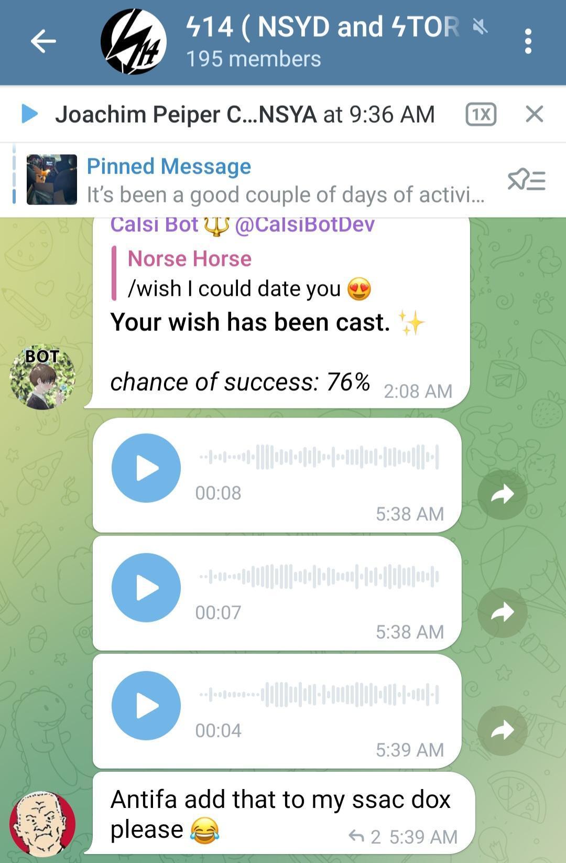This screenshot has width=566, height=863.
Task: Seek within the 00:08 message waveform
Action: pos(319,457)
